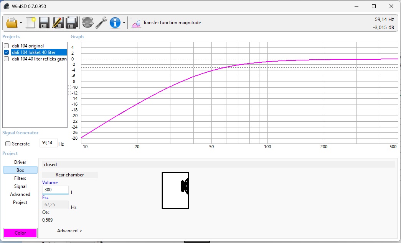Open the Project tab

[20, 202]
